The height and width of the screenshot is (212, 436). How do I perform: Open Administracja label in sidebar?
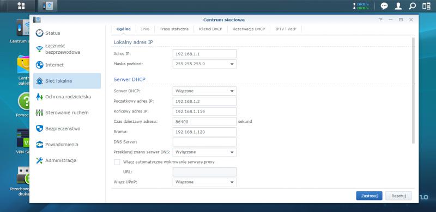tap(60, 160)
